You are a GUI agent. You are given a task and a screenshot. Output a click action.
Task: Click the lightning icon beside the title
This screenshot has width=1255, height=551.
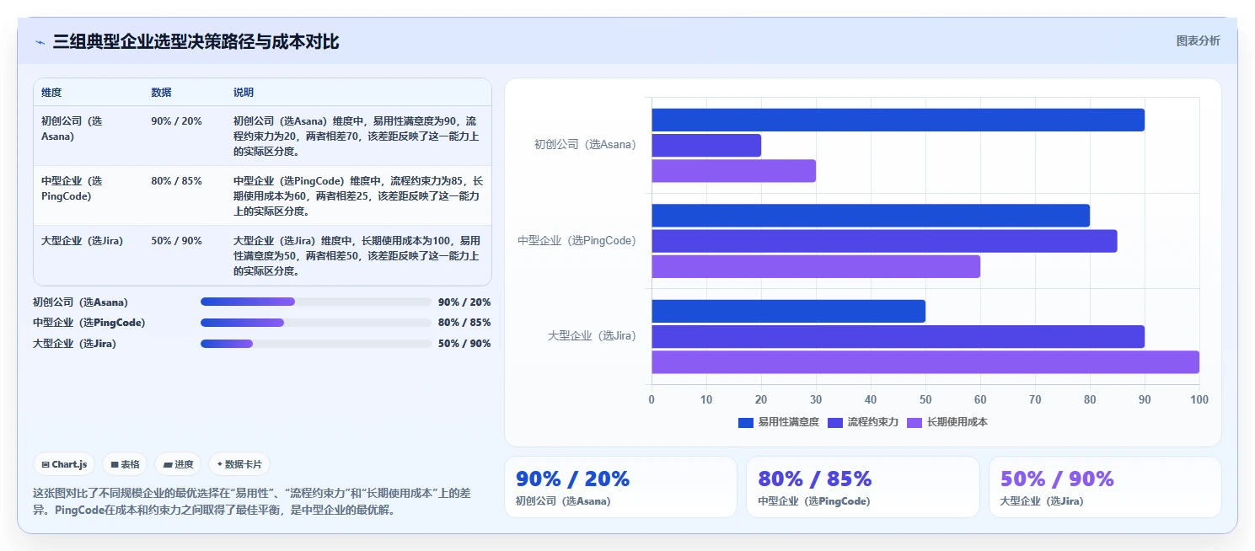pos(40,42)
